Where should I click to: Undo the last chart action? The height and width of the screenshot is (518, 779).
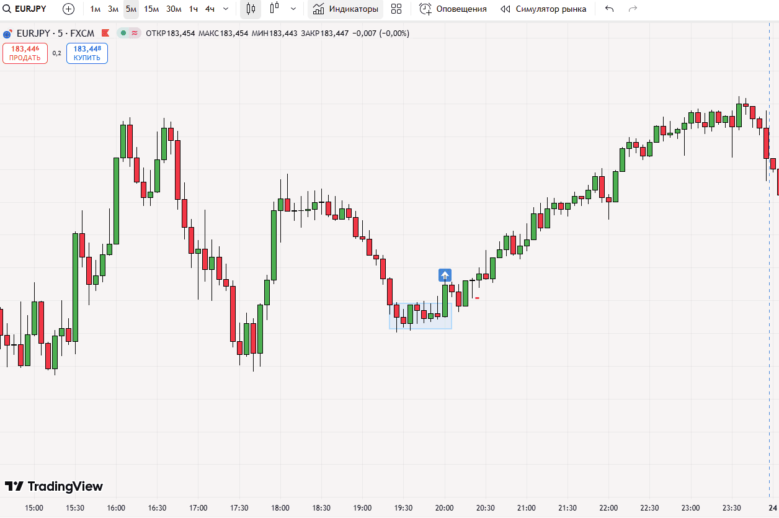click(x=609, y=9)
